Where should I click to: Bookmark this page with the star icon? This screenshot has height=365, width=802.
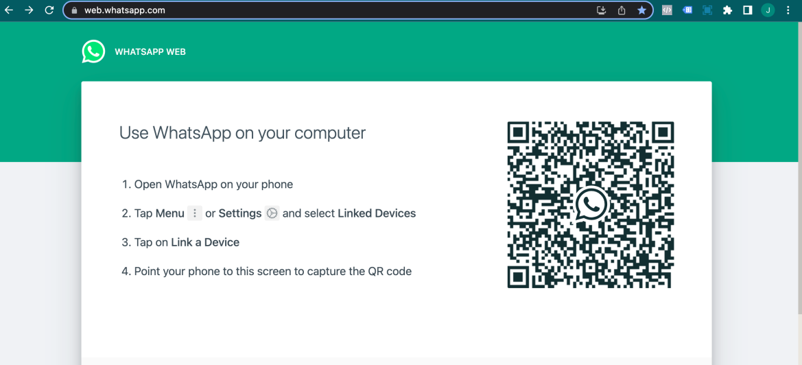(641, 10)
